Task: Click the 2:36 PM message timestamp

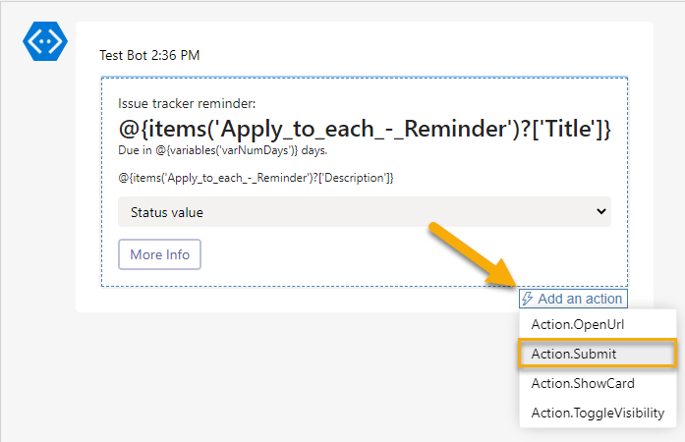Action: (x=177, y=56)
